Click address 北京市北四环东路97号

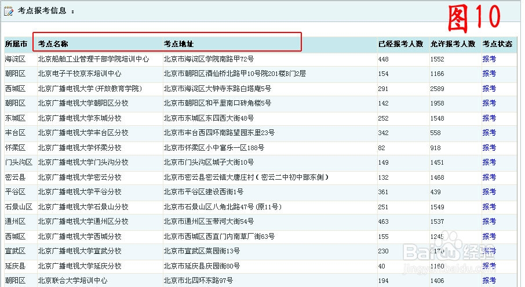pos(198,280)
